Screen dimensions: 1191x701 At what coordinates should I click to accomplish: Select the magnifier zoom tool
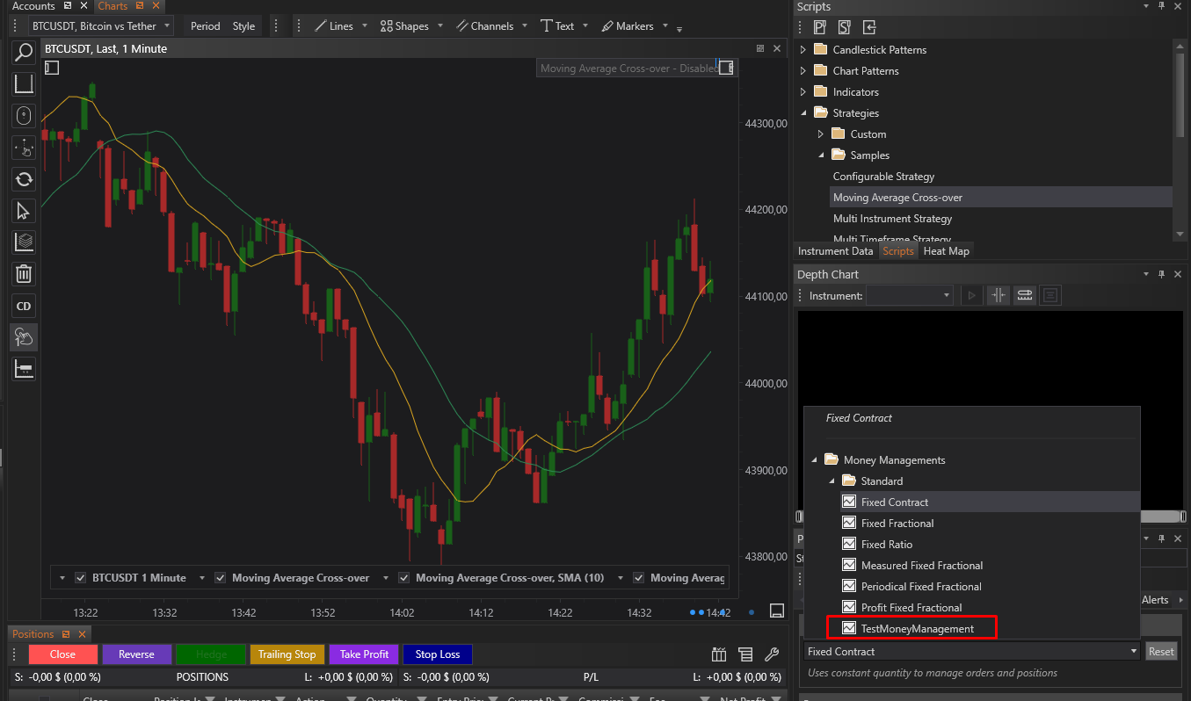click(24, 53)
